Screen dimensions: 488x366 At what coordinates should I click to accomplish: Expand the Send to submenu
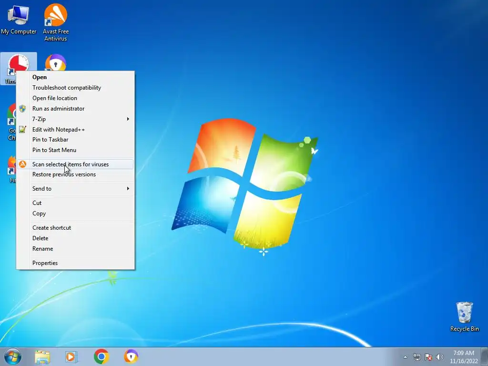(75, 189)
